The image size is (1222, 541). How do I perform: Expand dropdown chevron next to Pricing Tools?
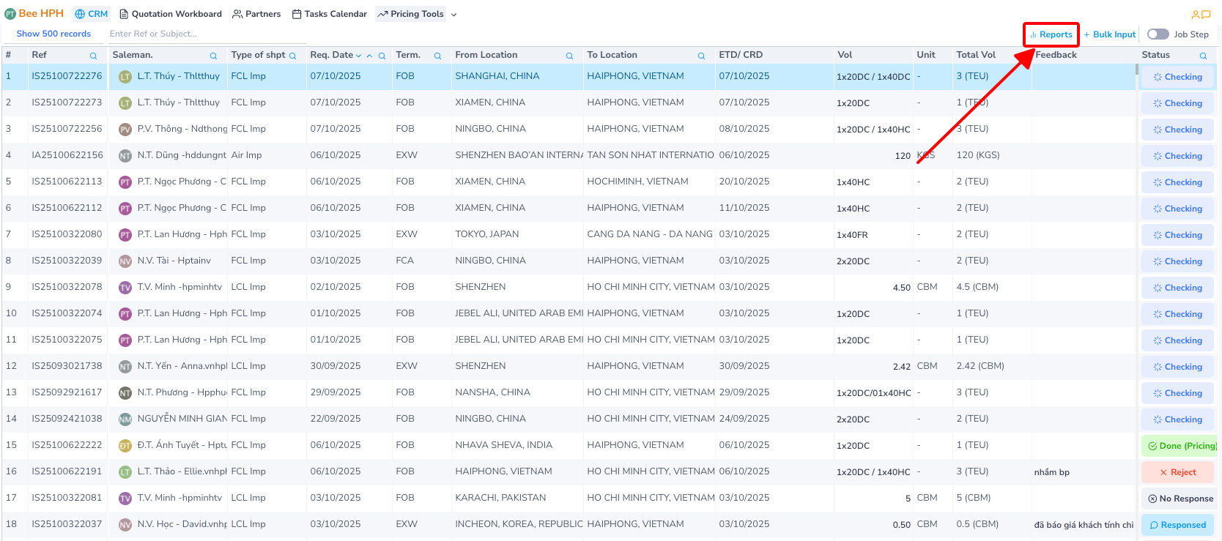[453, 15]
